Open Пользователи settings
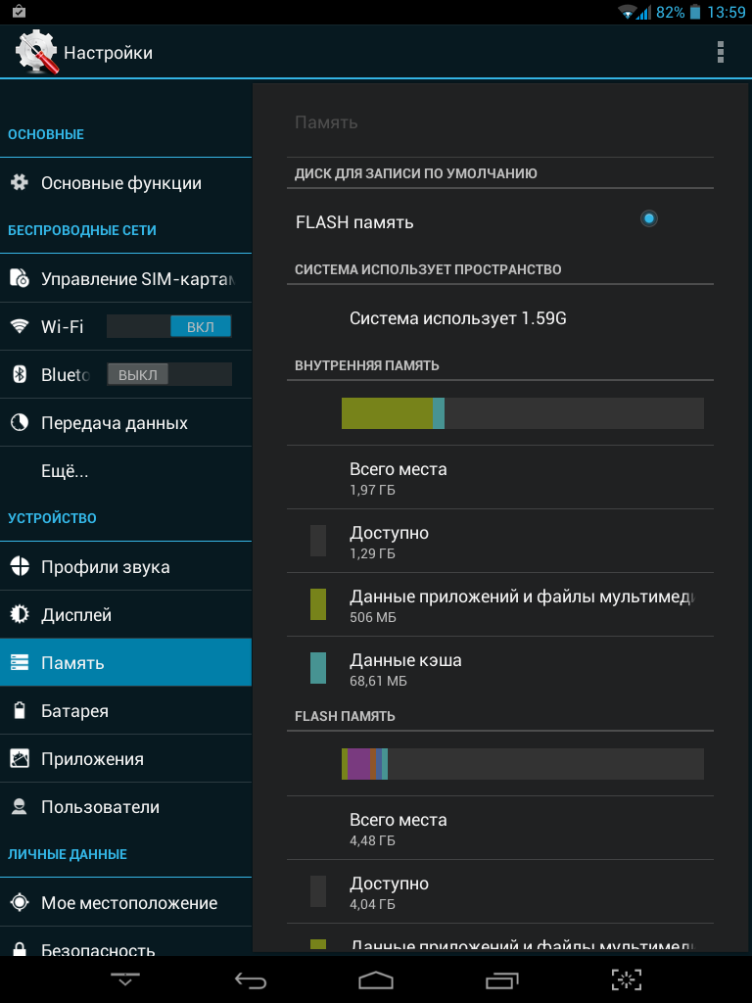Image resolution: width=752 pixels, height=1003 pixels. coord(100,807)
